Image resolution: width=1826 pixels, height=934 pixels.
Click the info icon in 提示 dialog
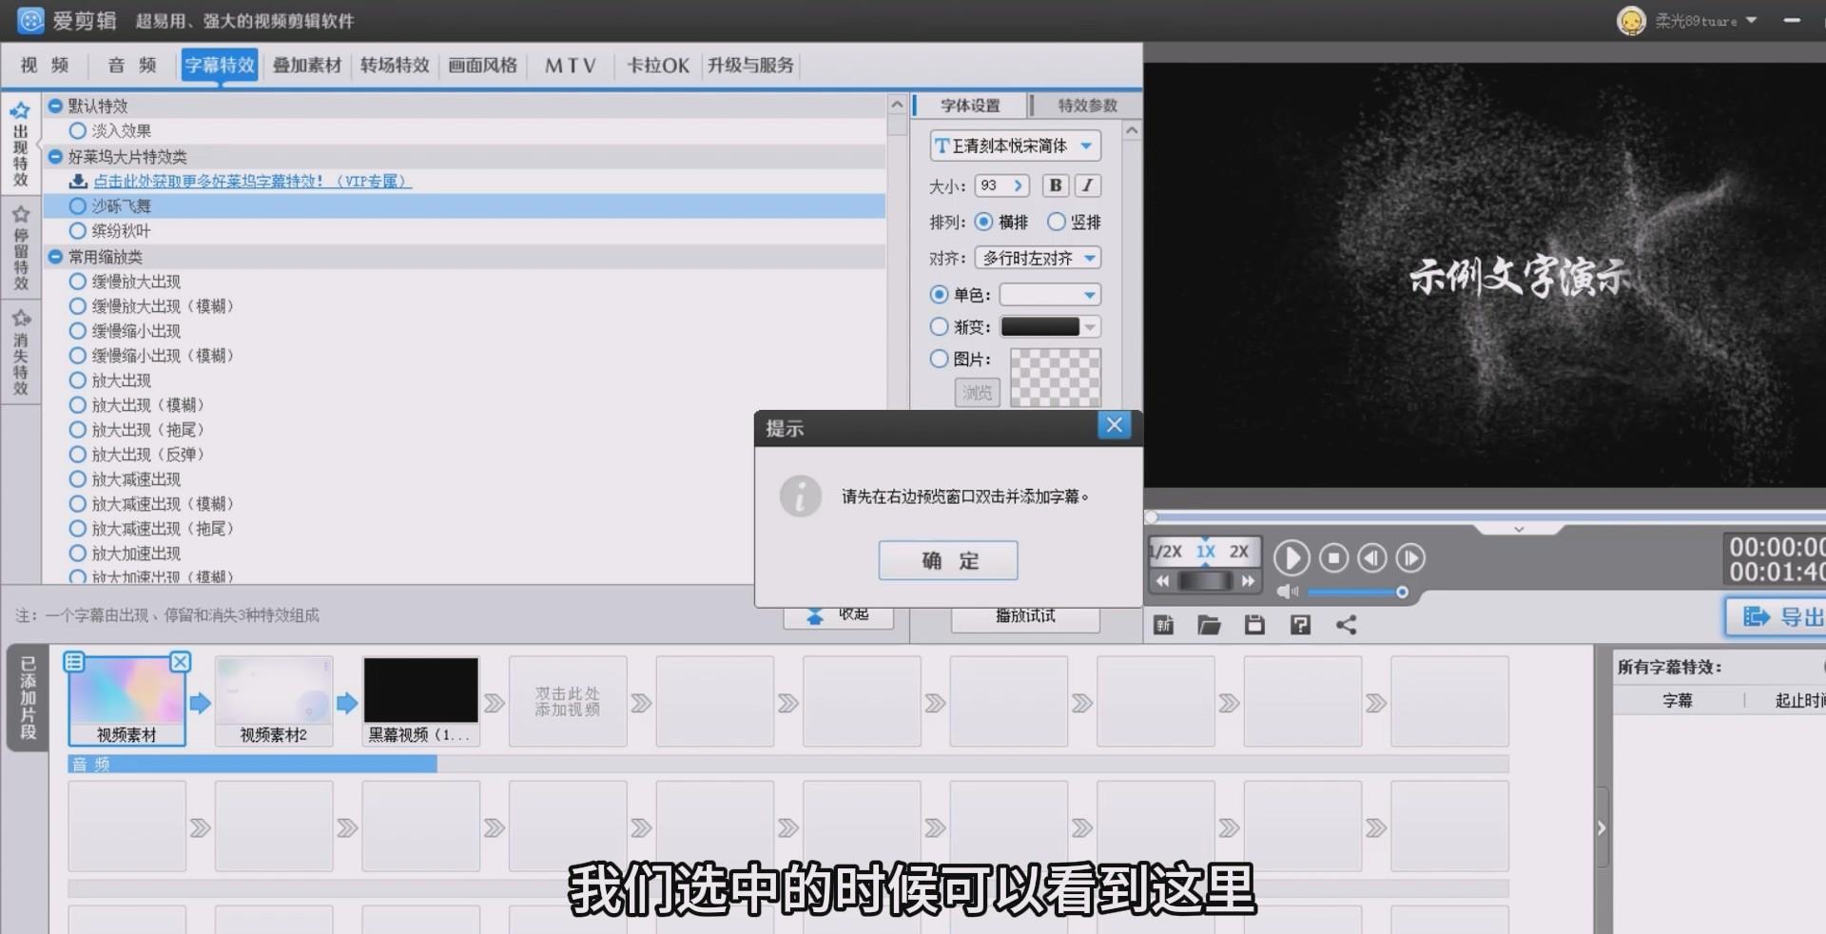[800, 496]
